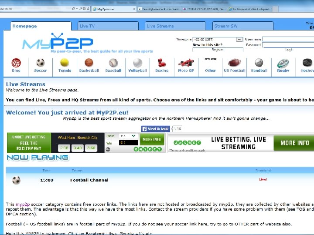Click the Username input field
The width and height of the screenshot is (314, 235).
[288, 39]
